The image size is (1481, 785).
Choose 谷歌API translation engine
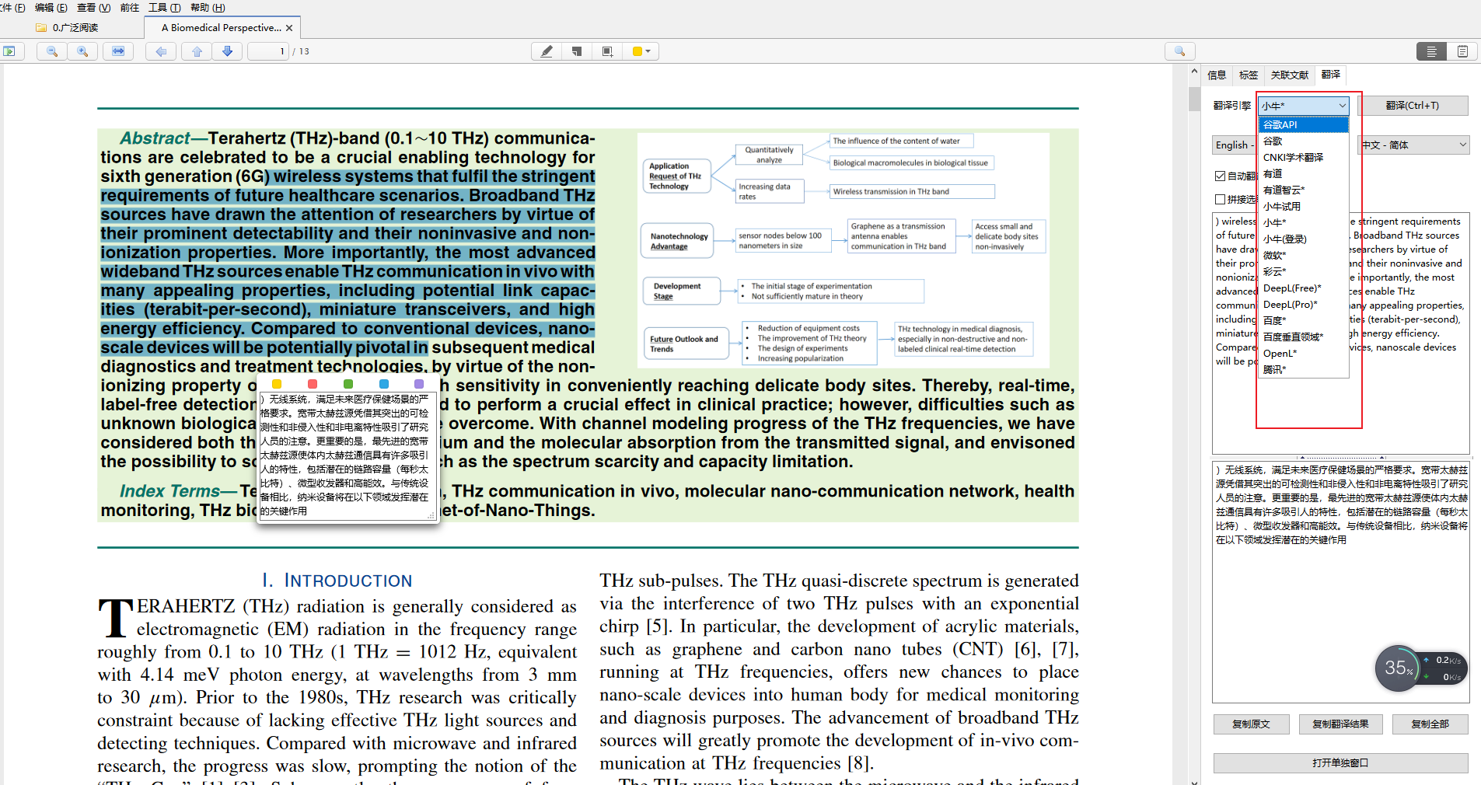[1303, 124]
